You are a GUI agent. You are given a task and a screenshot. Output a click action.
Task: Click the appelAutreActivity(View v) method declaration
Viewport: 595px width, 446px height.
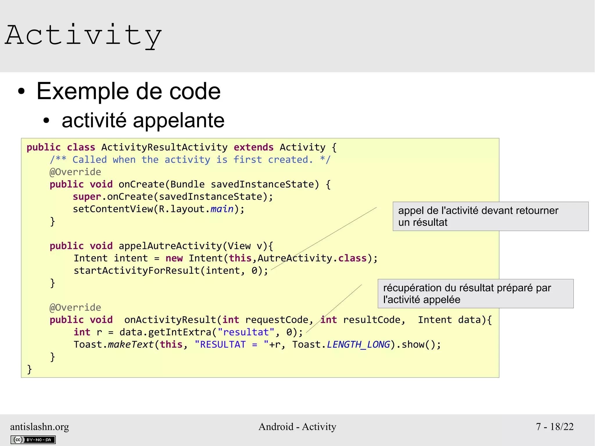[161, 246]
